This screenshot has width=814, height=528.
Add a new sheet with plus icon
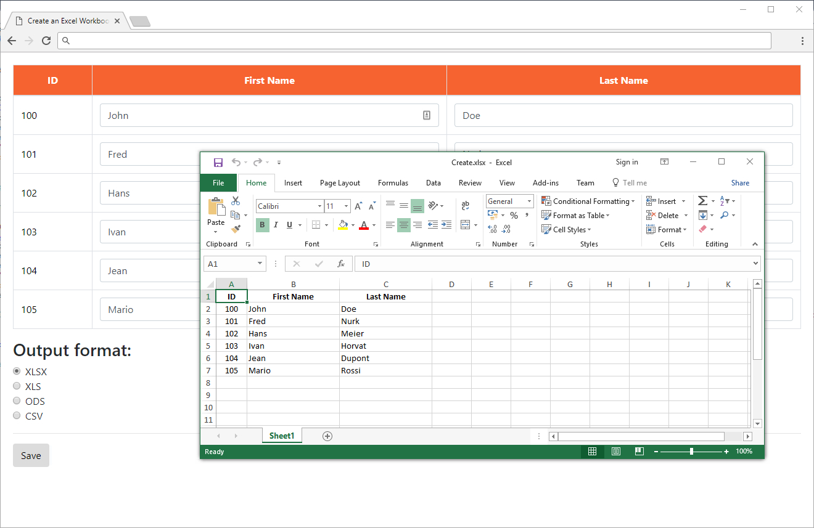click(327, 436)
